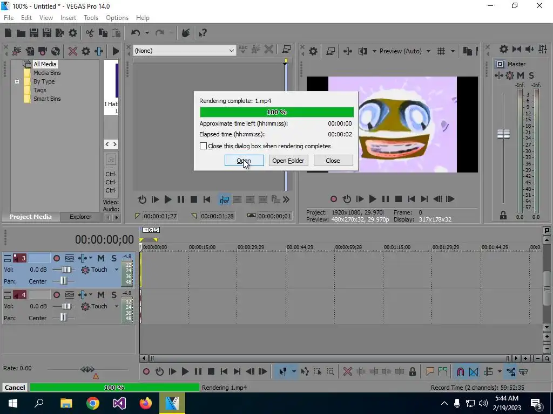Toggle Enable Snapping magnet icon

click(x=460, y=372)
